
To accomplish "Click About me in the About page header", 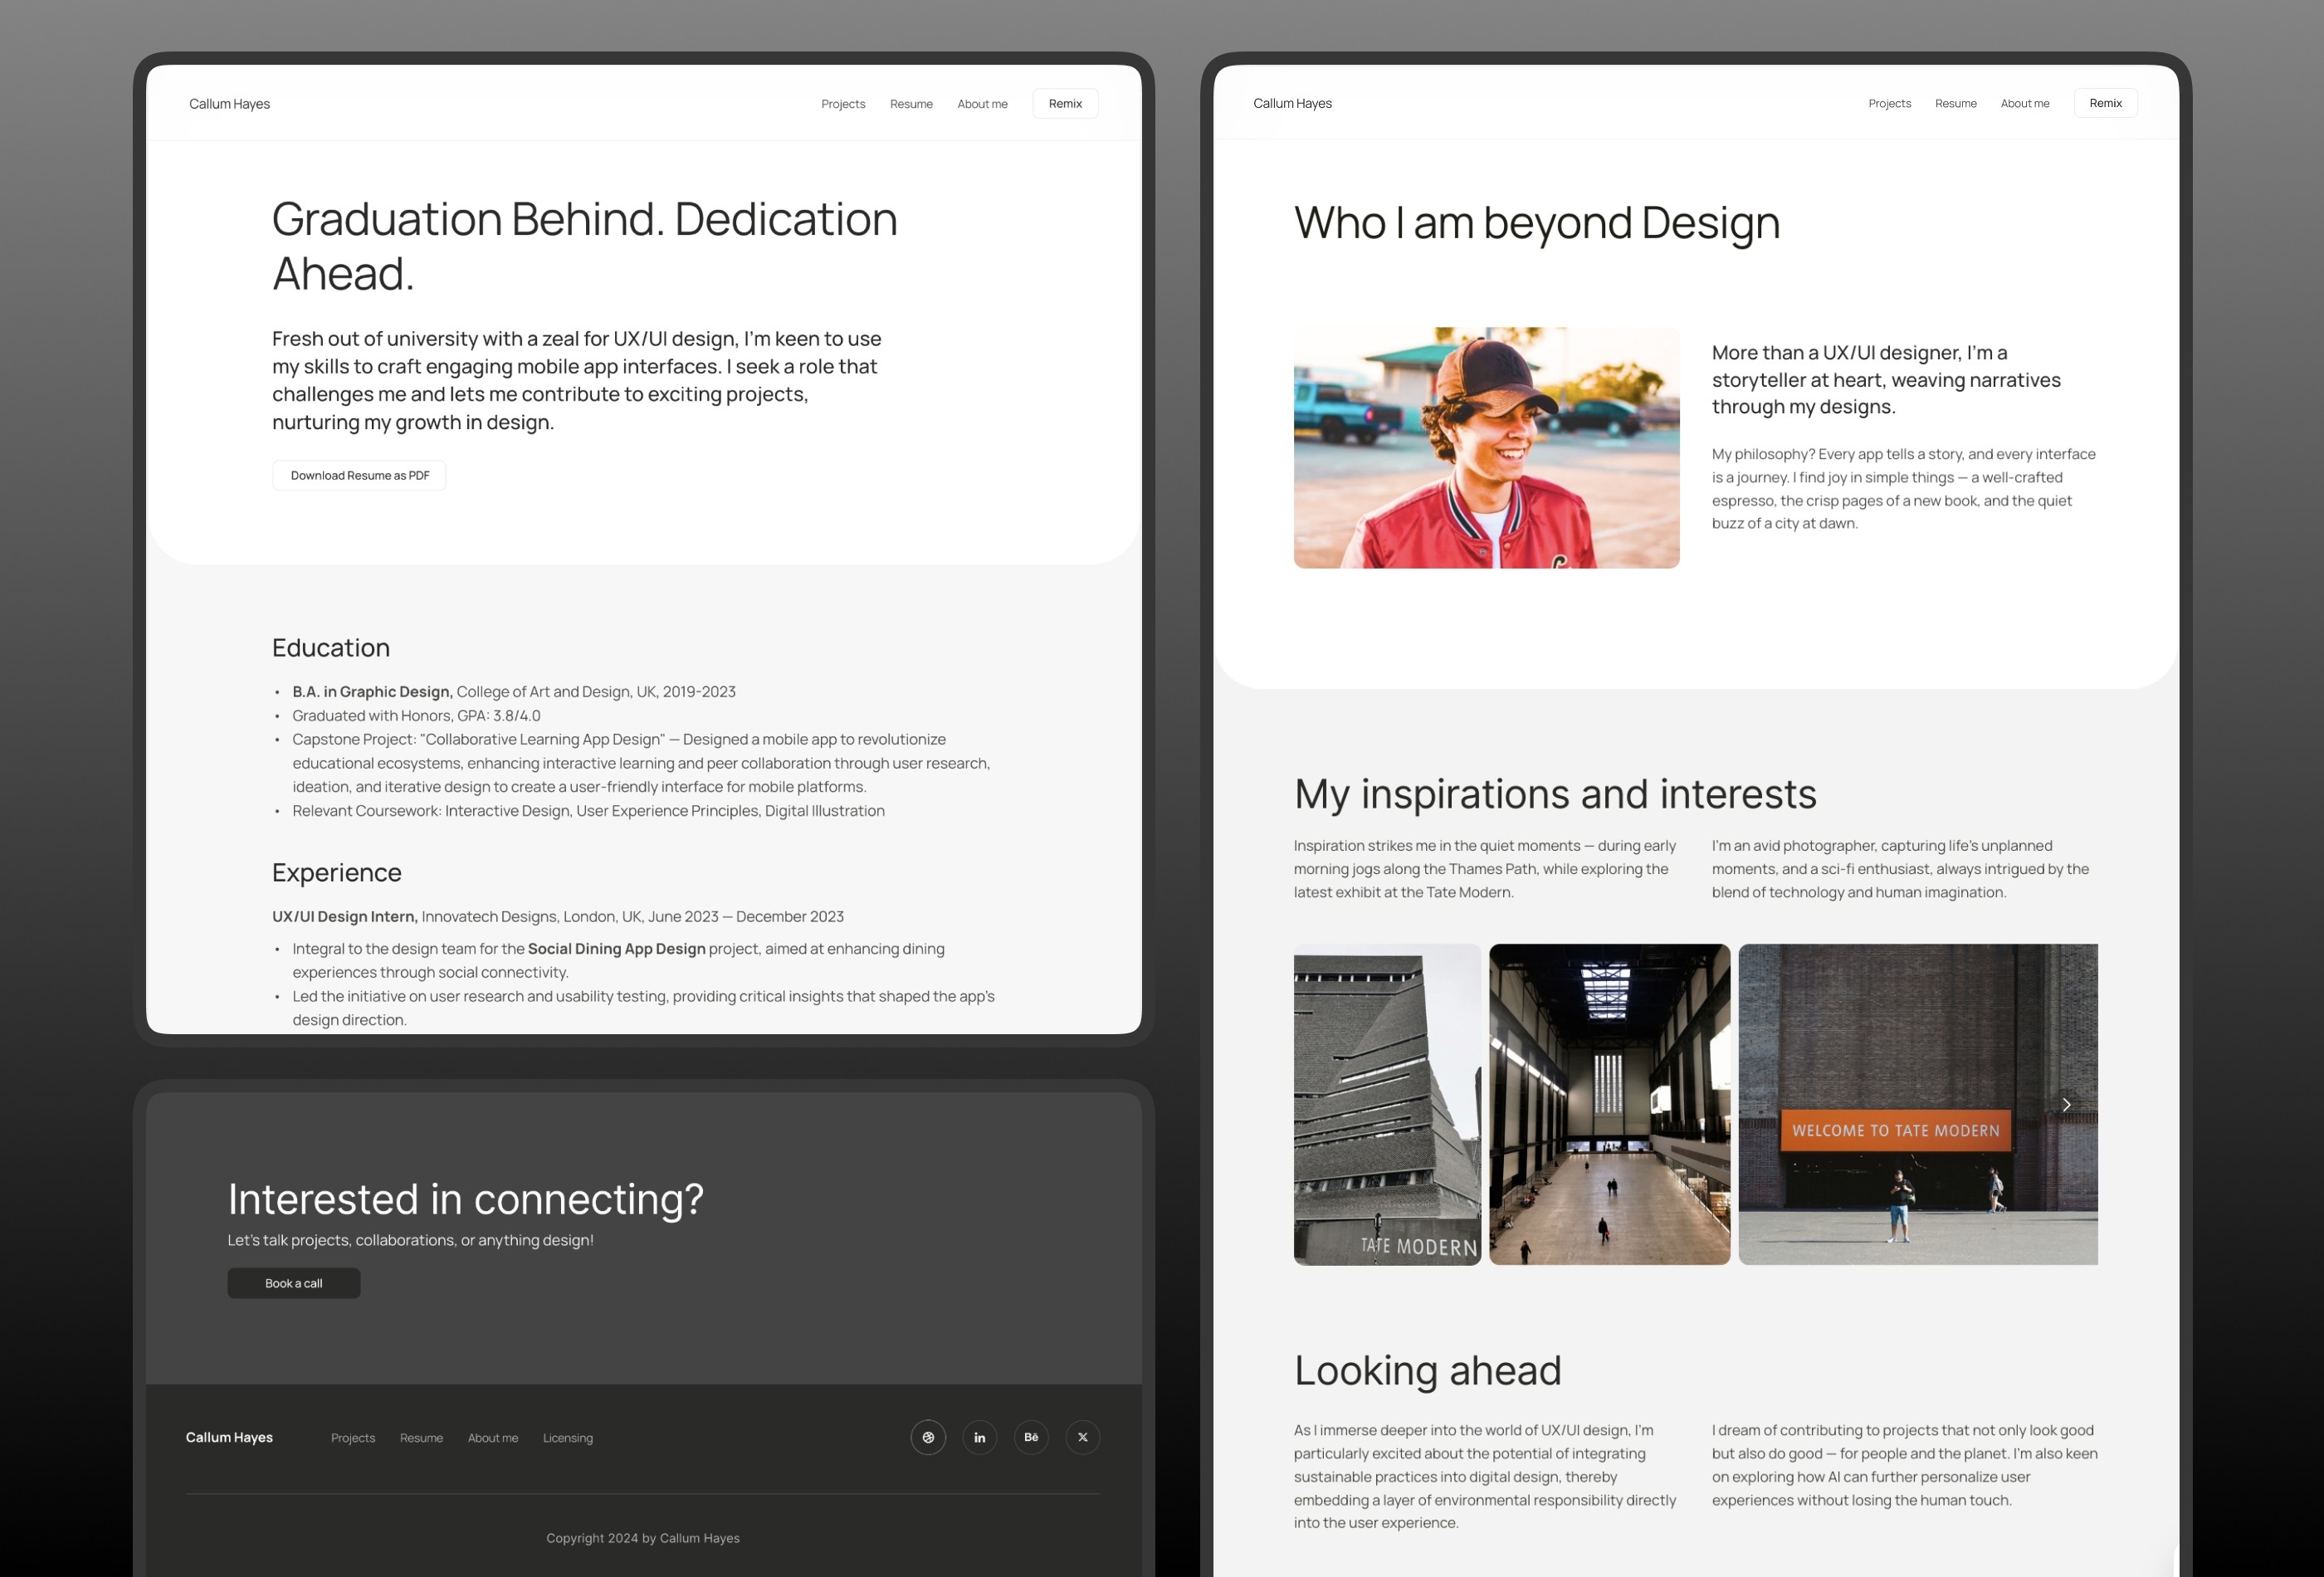I will tap(2025, 103).
